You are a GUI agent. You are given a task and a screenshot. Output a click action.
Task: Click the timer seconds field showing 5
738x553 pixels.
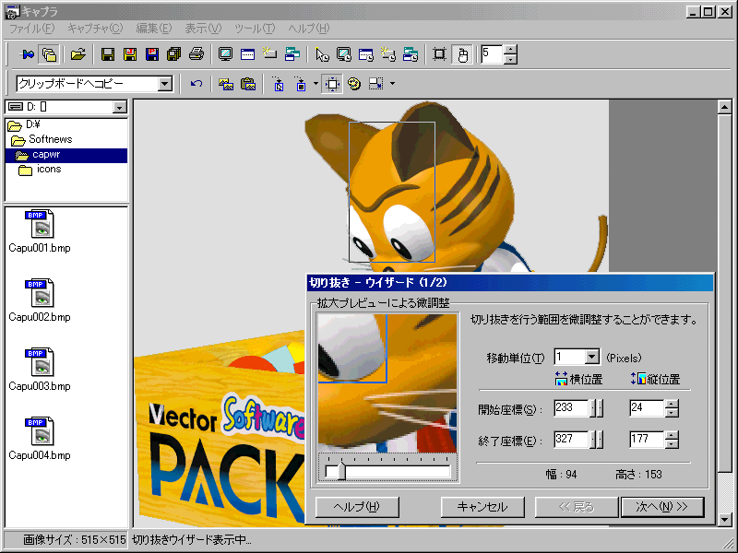pos(492,54)
